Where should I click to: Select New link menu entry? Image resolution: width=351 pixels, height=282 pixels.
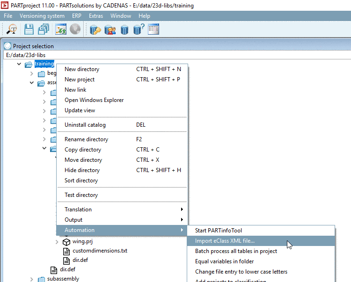(x=122, y=90)
